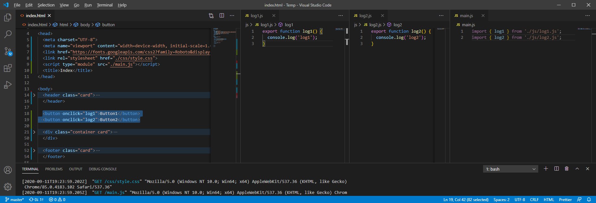Open the Go menu
This screenshot has height=203, width=596.
77,5
